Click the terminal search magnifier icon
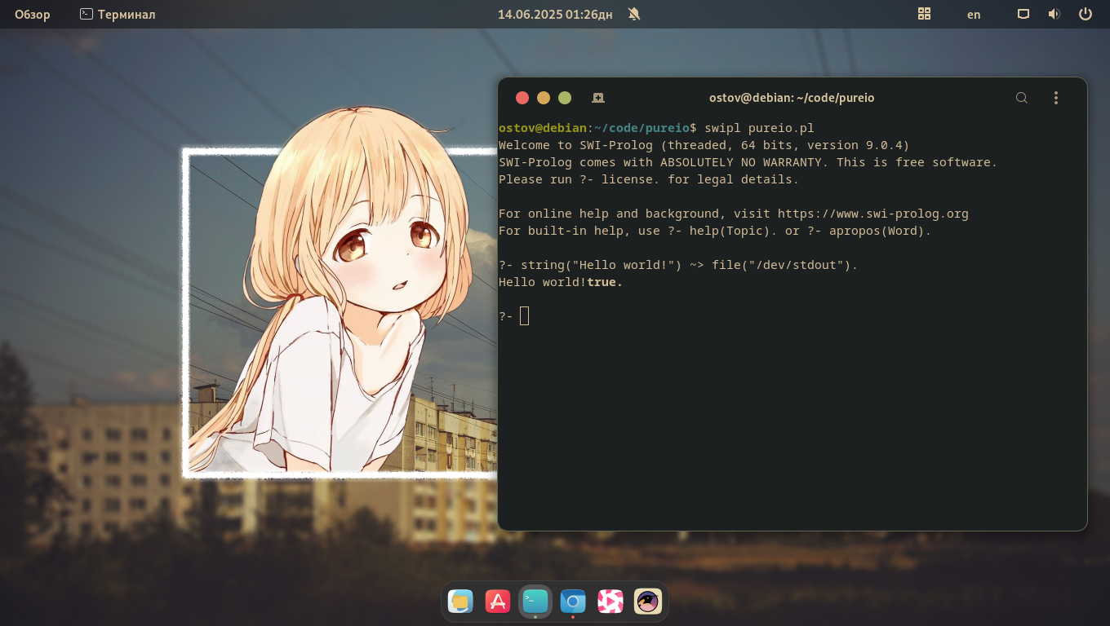 click(1022, 98)
